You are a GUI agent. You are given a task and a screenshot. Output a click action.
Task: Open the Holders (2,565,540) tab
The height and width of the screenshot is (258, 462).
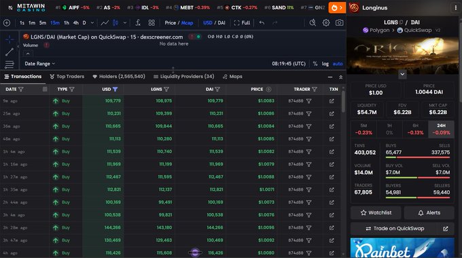coord(119,77)
